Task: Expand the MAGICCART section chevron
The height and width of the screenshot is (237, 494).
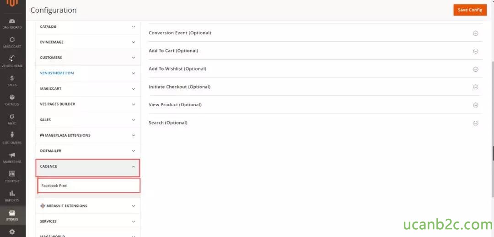Action: (x=133, y=89)
